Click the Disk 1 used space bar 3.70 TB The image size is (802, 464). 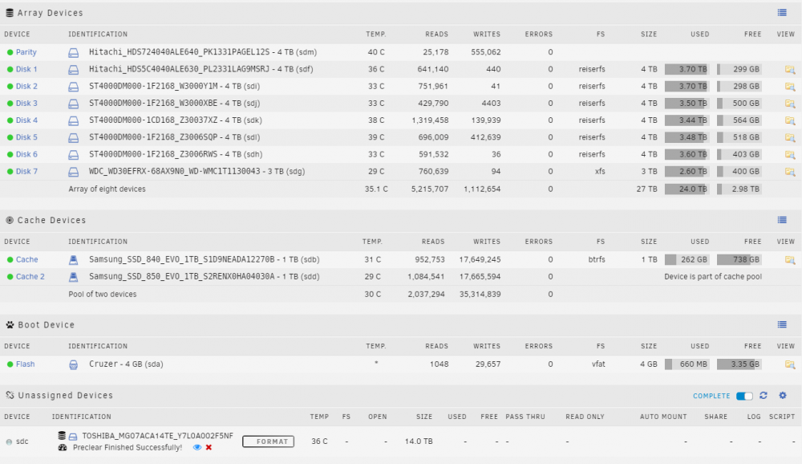click(687, 69)
